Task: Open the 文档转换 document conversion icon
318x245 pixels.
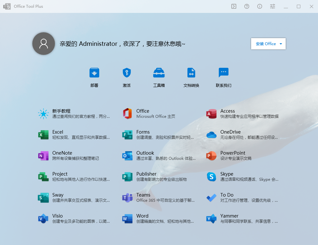Action: pyautogui.click(x=191, y=73)
